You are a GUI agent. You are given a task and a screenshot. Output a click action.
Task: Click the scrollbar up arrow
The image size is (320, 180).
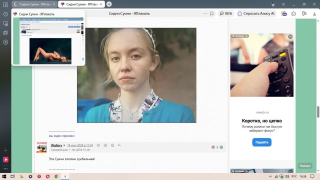318,20
